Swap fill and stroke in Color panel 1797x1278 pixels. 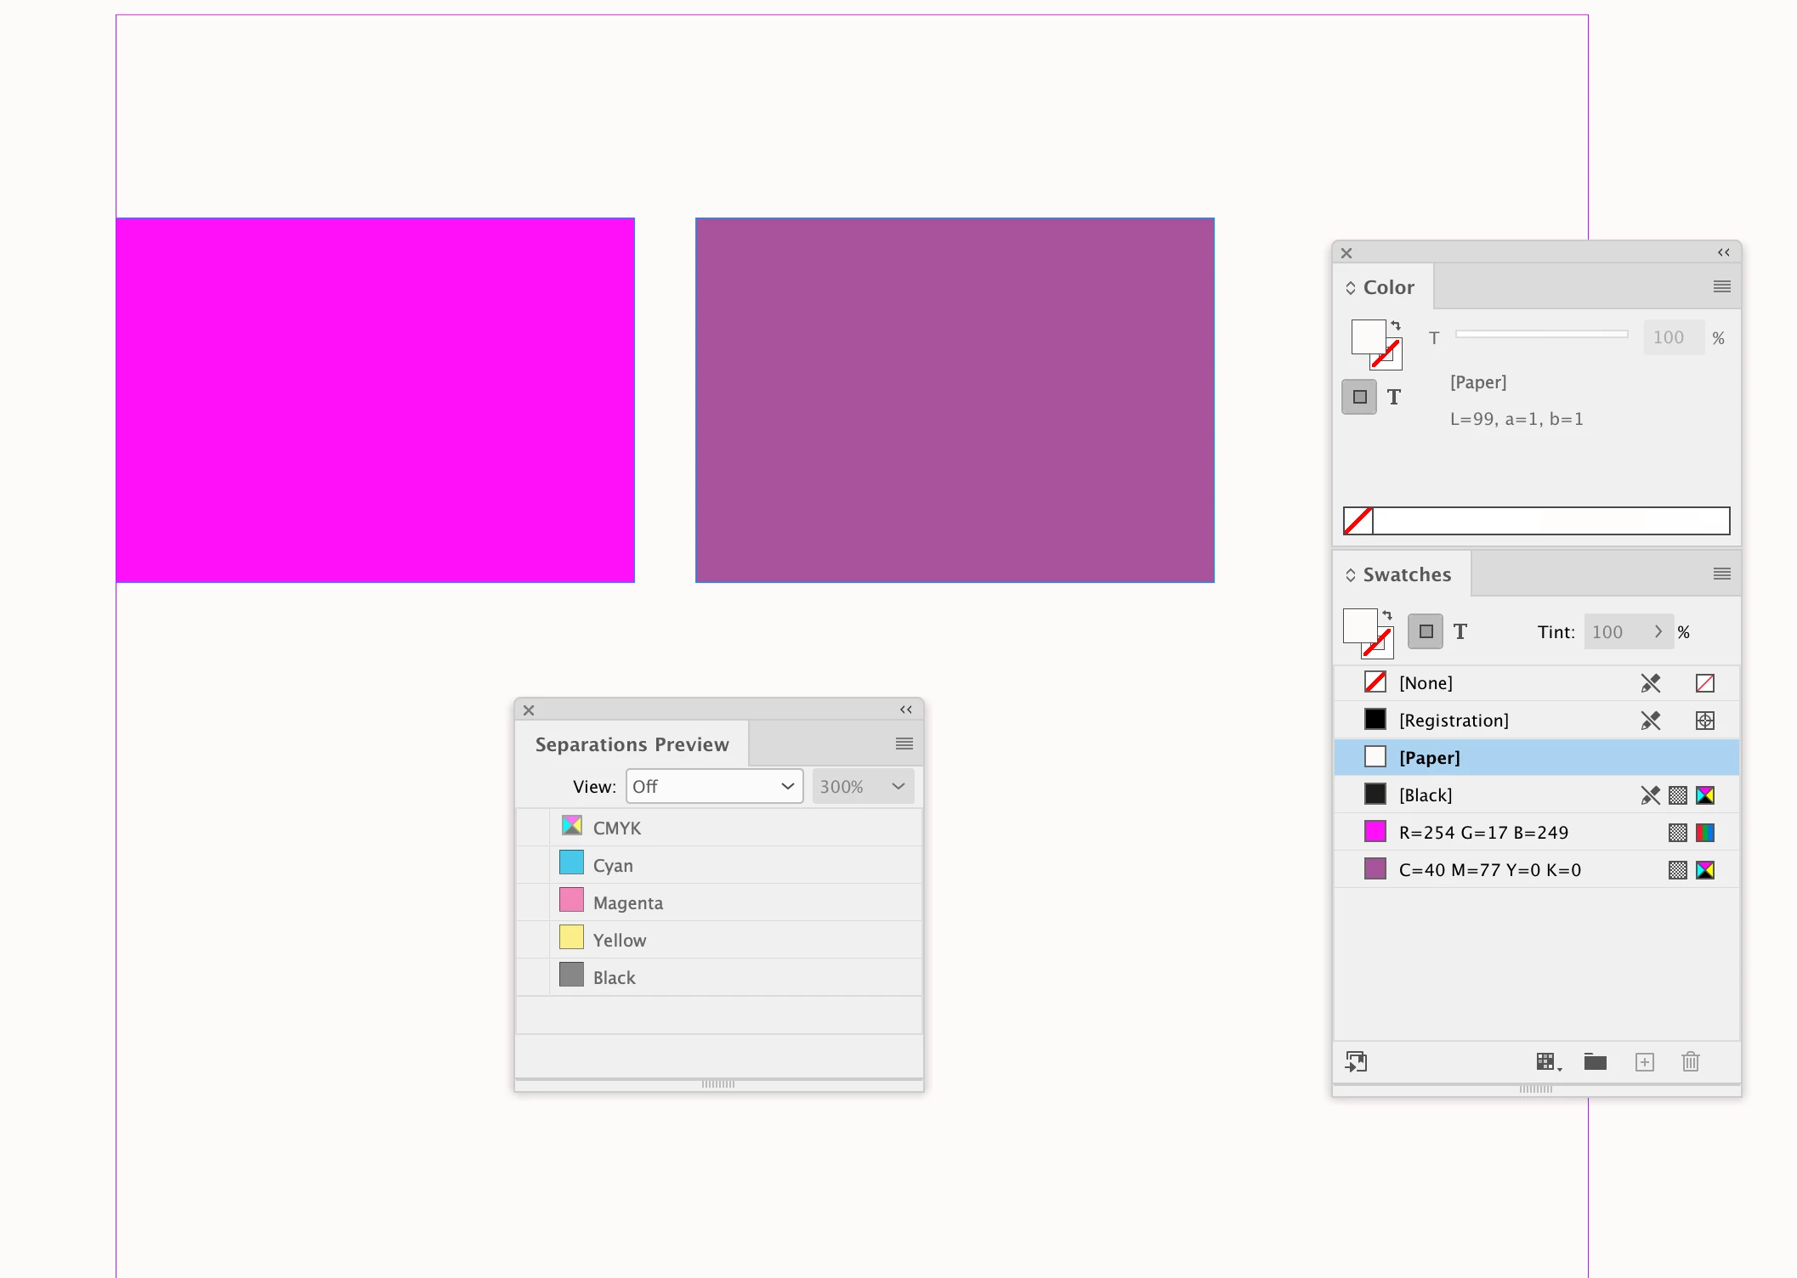pos(1396,325)
